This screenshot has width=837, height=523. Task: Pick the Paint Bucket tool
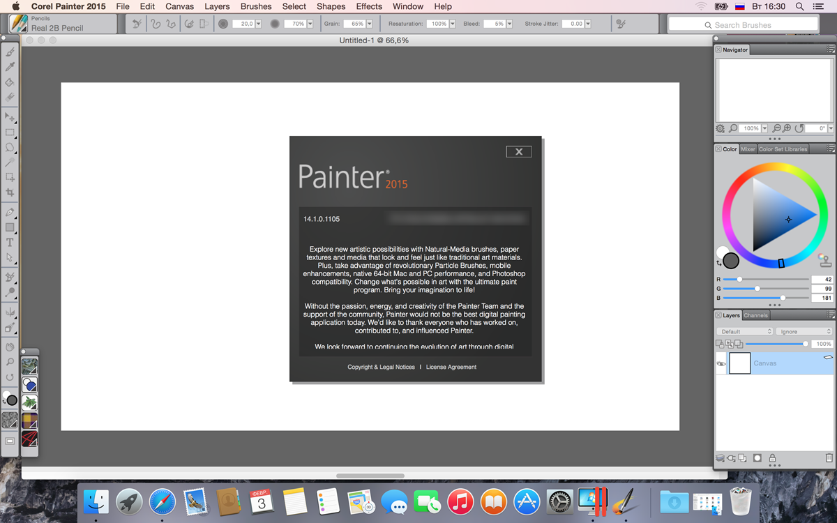[x=10, y=82]
